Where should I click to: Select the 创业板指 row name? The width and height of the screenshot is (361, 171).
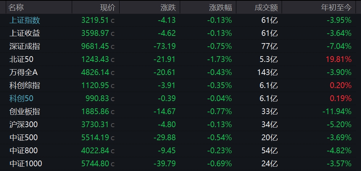[x=25, y=112]
